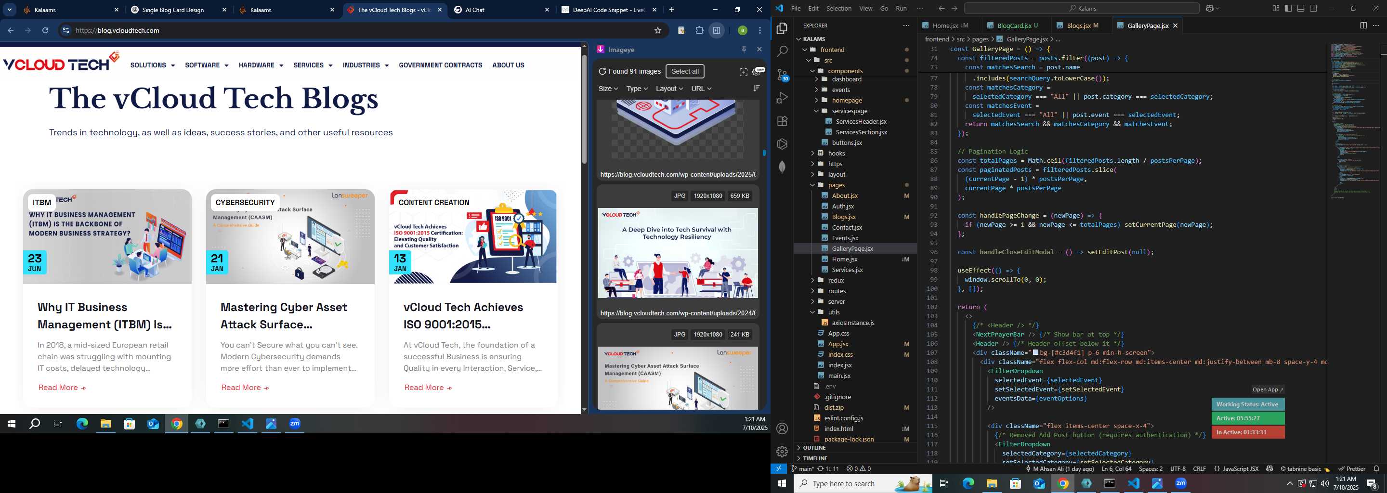Open the Explorer view in VS Code activity bar
Image resolution: width=1387 pixels, height=493 pixels.
[x=782, y=28]
